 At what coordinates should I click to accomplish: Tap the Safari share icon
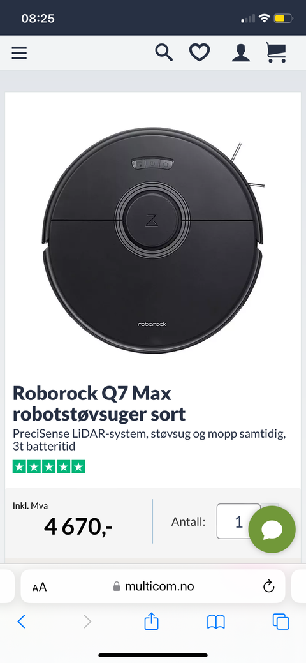click(151, 622)
